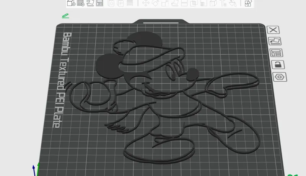This screenshot has width=306, height=176.
Task: Select the Lay on face tool
Action: tap(175, 3)
